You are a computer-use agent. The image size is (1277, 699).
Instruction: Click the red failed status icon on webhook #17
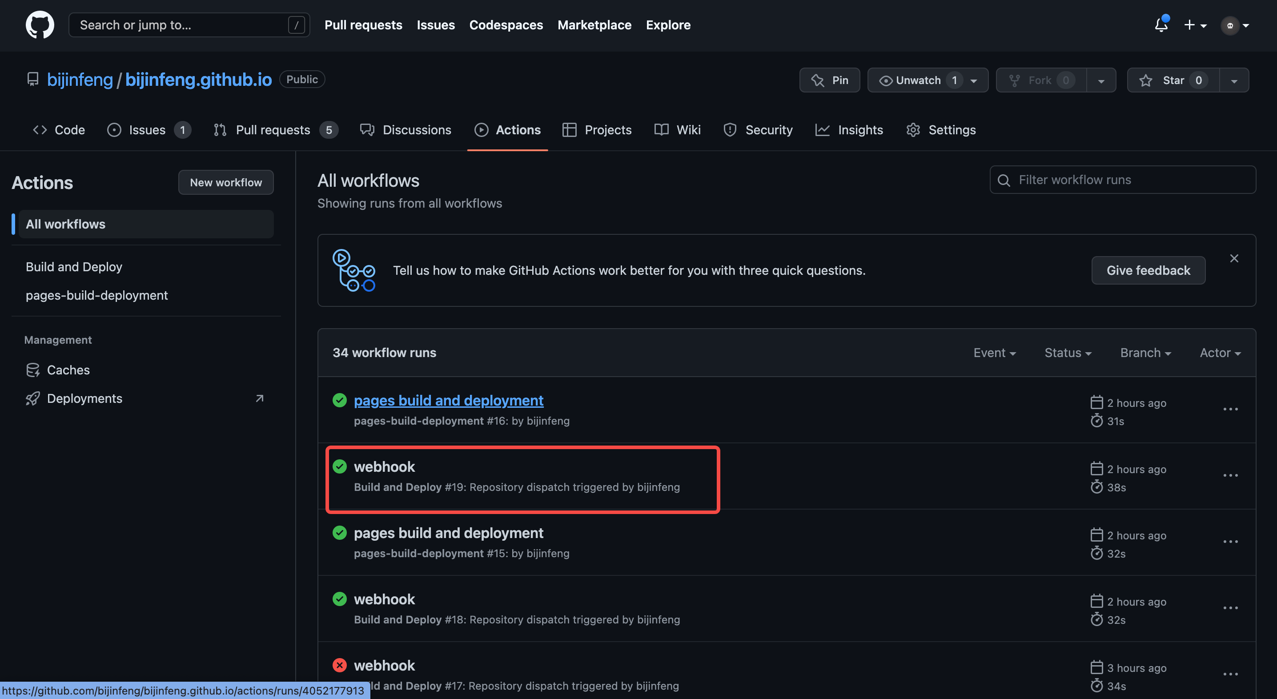tap(340, 665)
